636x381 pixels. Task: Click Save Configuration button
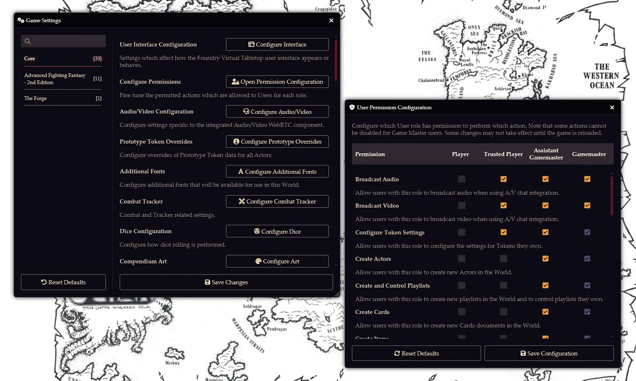[x=549, y=353]
